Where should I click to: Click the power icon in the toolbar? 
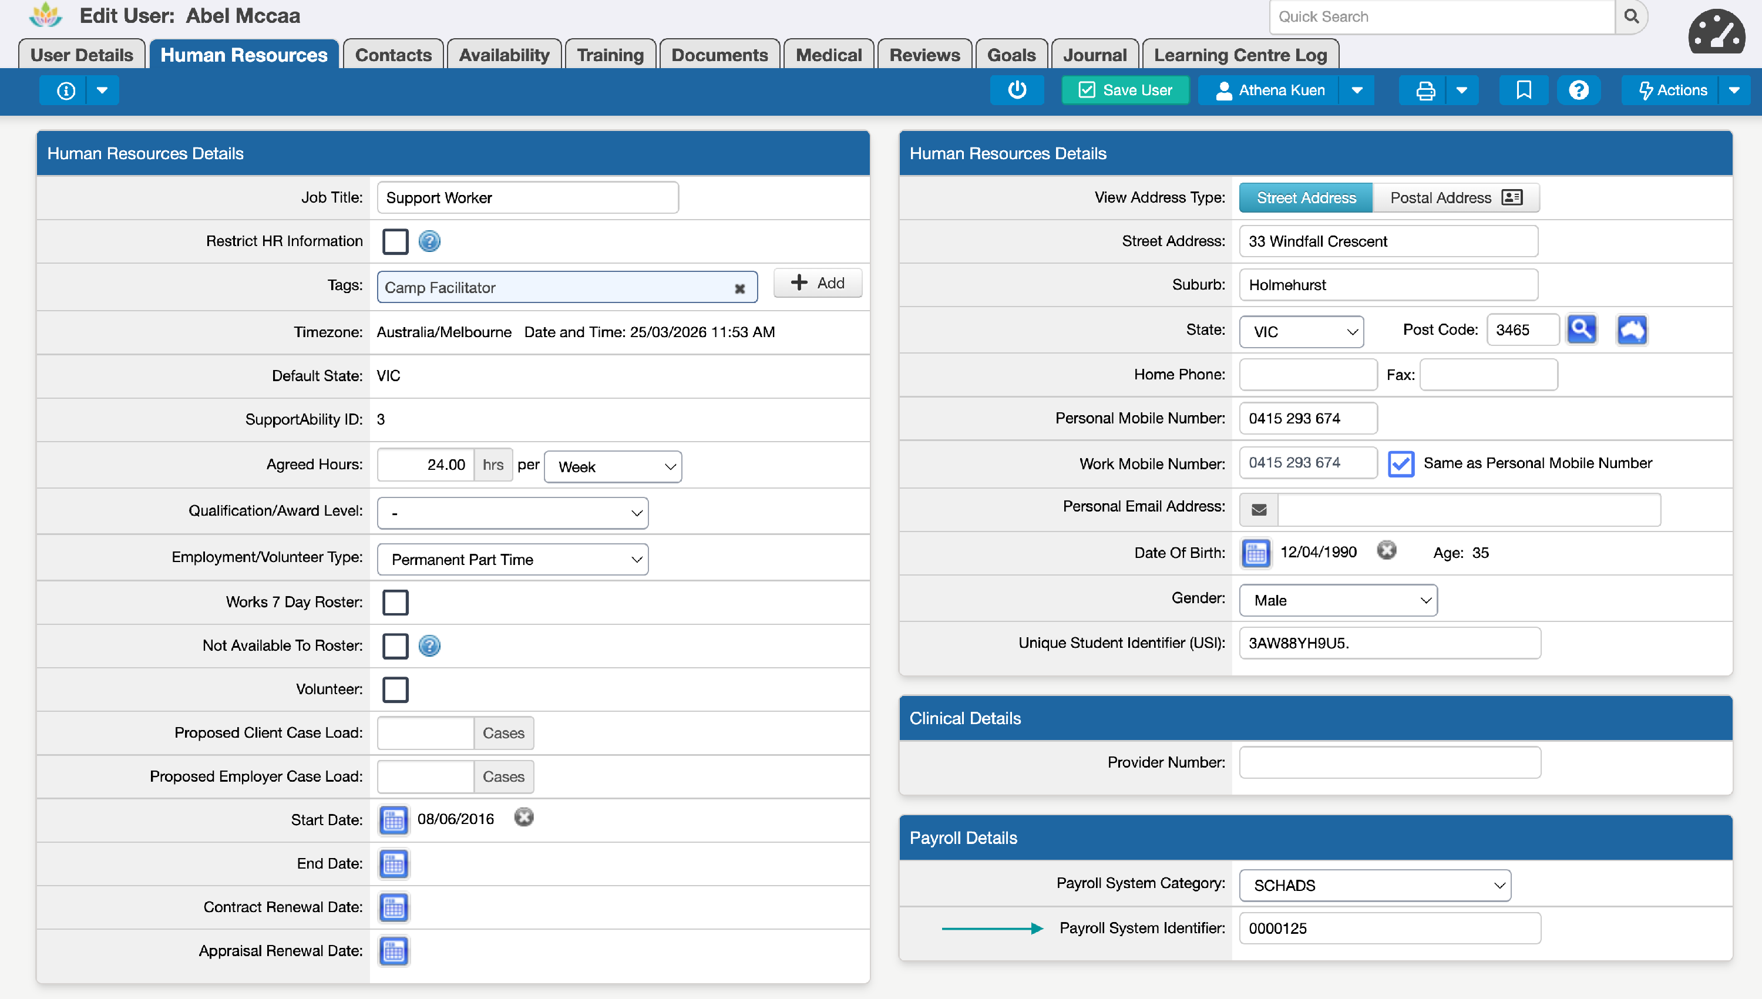click(x=1017, y=90)
